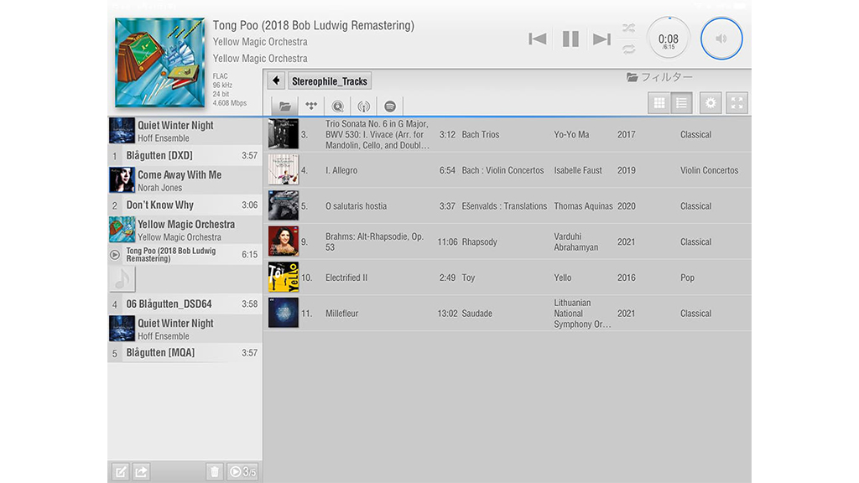Image resolution: width=859 pixels, height=483 pixels.
Task: Click the now-playing indicator beside Tong Poo
Action: 114,255
